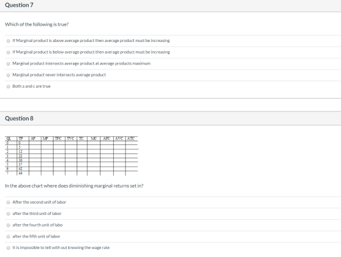Viewport: 341px width, 257px height.
Task: Select 'After the second unit of labor'
Action: tap(9, 202)
